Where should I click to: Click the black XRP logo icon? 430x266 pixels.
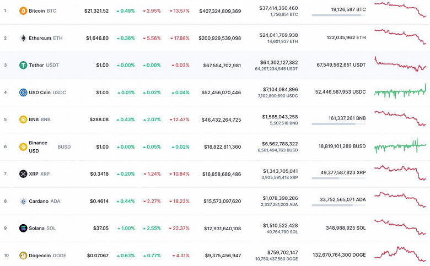click(x=23, y=174)
